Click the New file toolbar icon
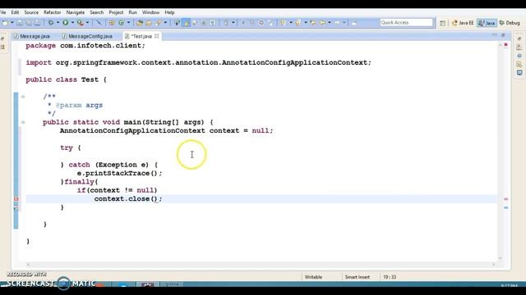The height and width of the screenshot is (295, 526). point(5,23)
